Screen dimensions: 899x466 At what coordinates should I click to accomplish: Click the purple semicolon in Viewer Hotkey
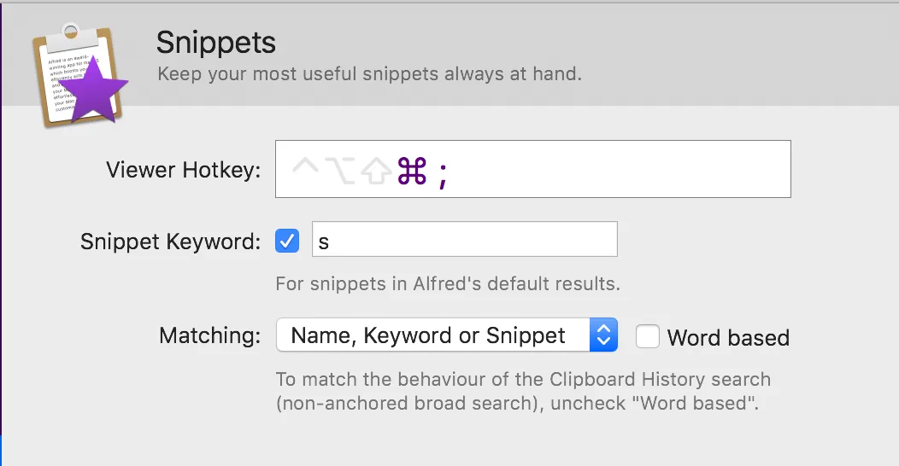[x=442, y=174]
